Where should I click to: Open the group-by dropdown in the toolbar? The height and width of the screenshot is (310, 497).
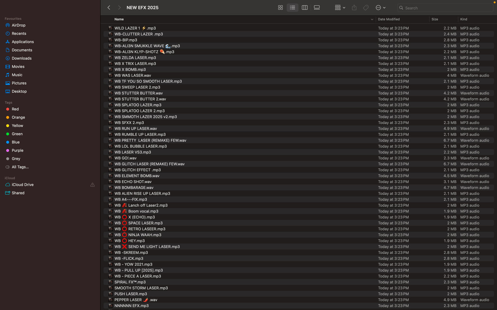(x=340, y=8)
